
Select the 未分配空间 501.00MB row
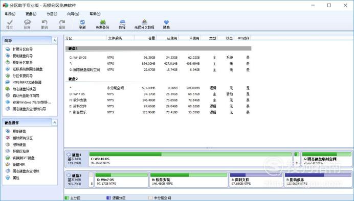(158, 88)
